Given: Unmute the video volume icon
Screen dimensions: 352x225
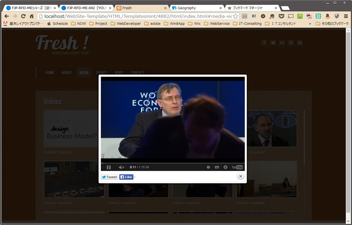Looking at the screenshot, I should 121,167.
